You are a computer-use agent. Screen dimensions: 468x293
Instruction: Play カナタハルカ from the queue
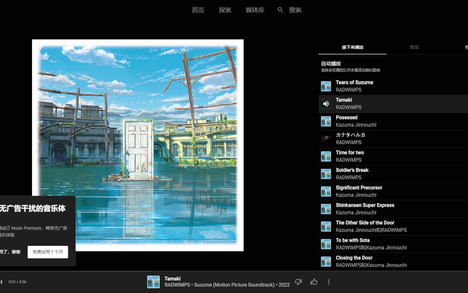(393, 139)
